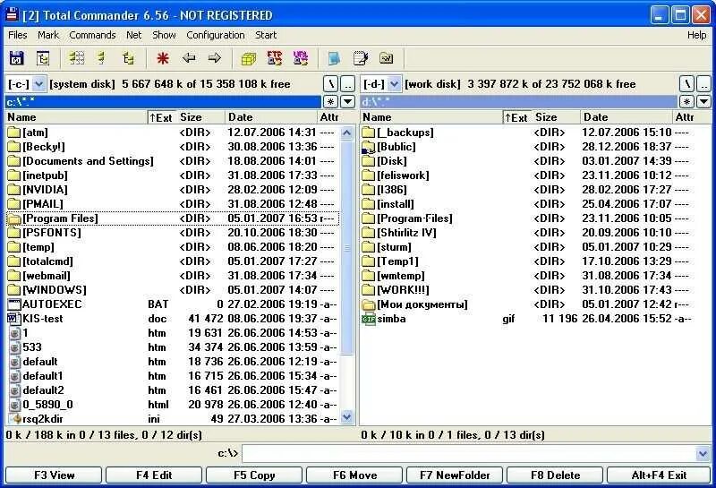Screen dimensions: 716x488
Task: Open the Start menu in menu bar
Action: (266, 35)
